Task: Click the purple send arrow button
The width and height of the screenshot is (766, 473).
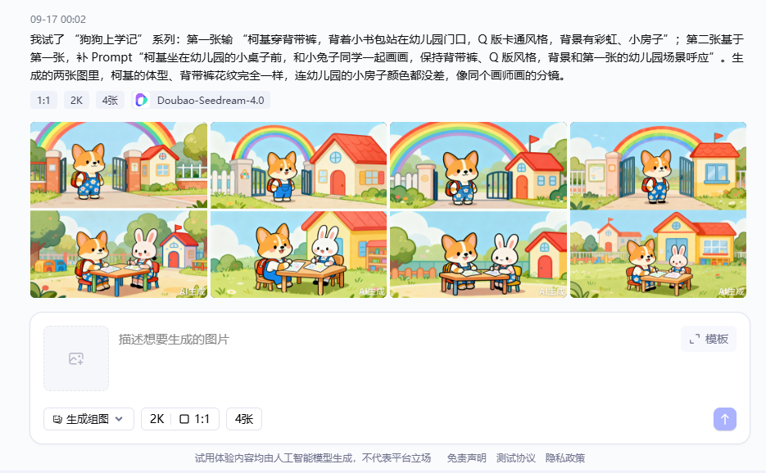Action: tap(724, 419)
